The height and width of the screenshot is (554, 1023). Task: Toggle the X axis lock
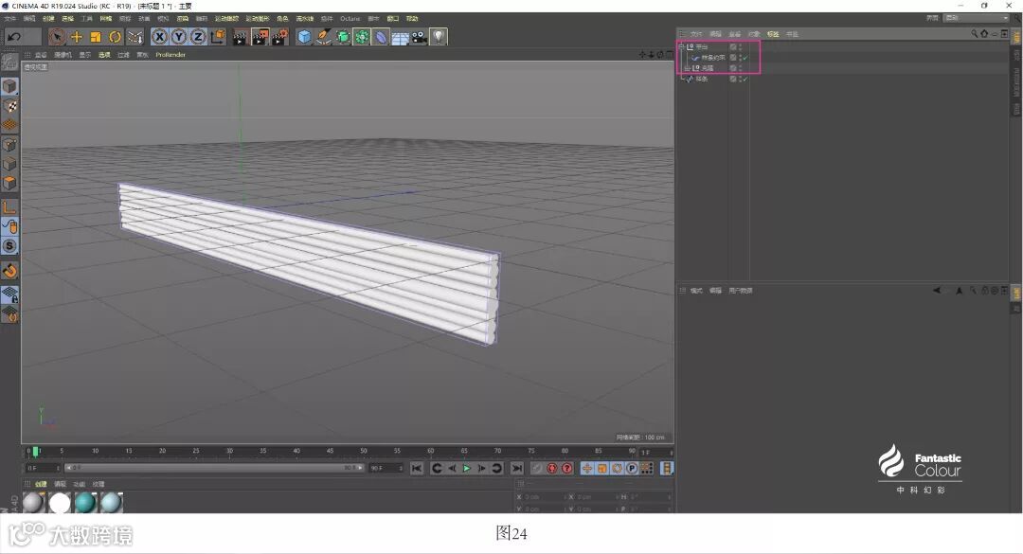[x=159, y=37]
